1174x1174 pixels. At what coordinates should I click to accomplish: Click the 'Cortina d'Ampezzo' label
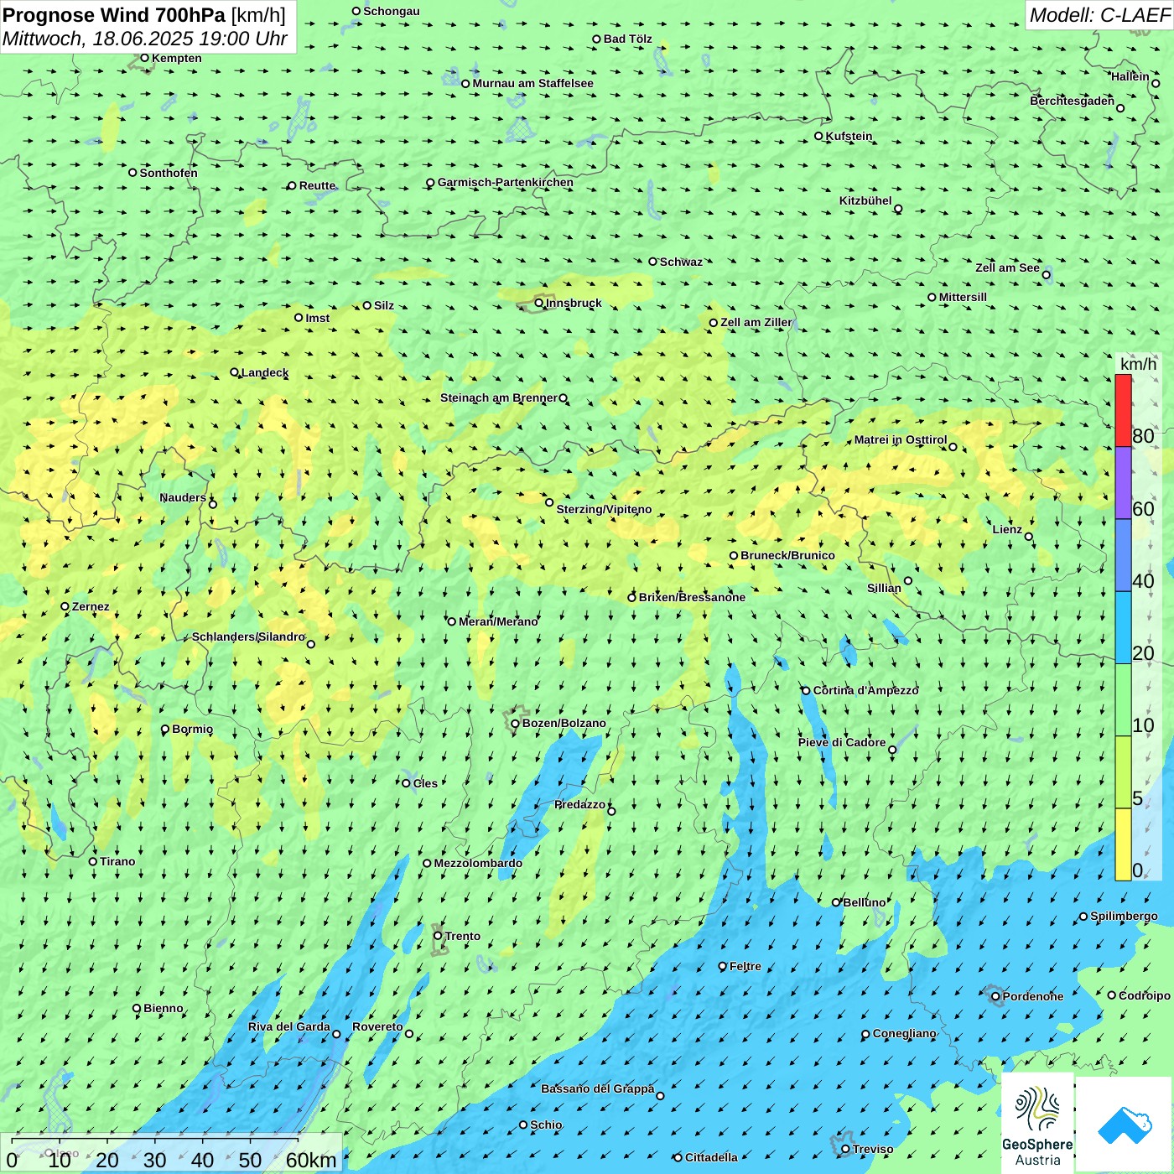click(865, 690)
